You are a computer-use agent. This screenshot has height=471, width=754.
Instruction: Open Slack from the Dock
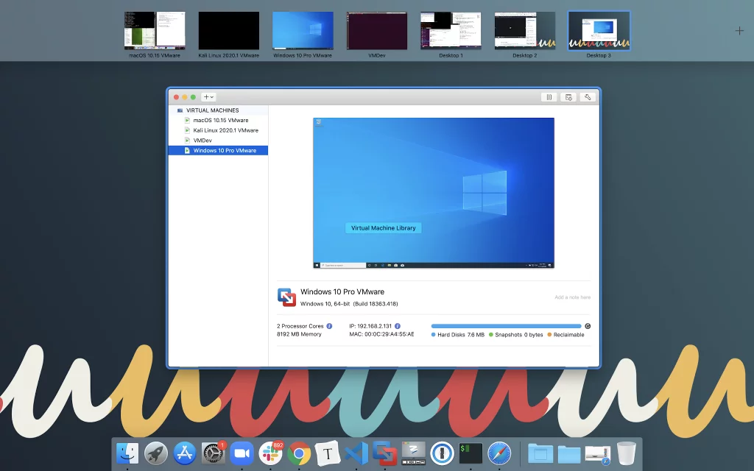[x=270, y=453]
